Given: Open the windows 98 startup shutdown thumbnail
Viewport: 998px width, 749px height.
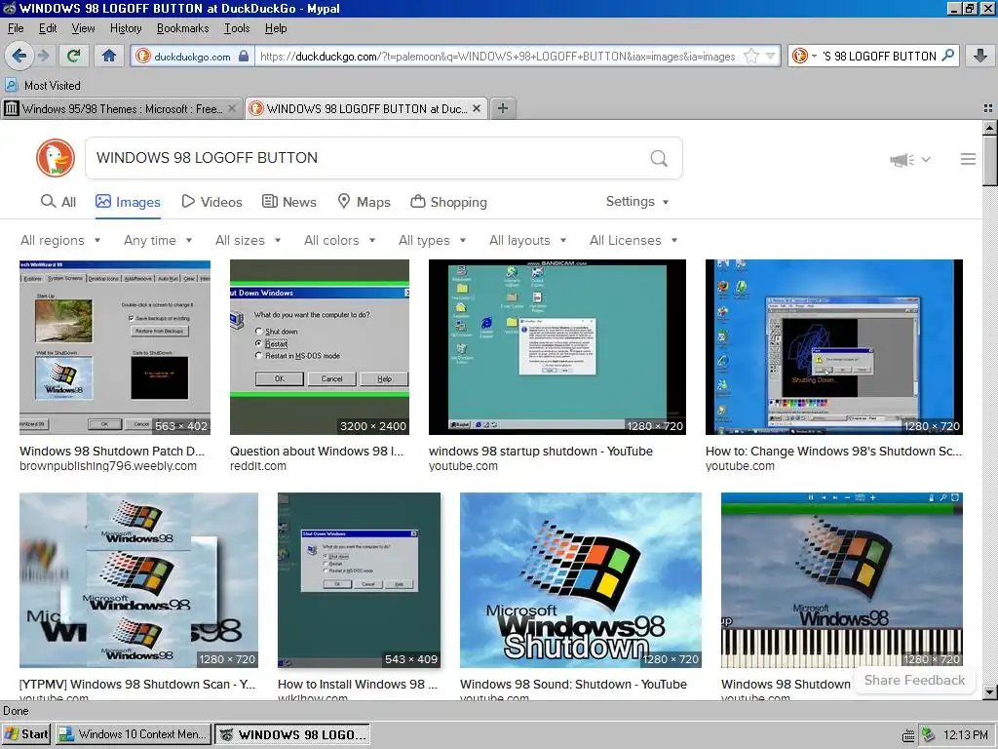Looking at the screenshot, I should [x=557, y=347].
